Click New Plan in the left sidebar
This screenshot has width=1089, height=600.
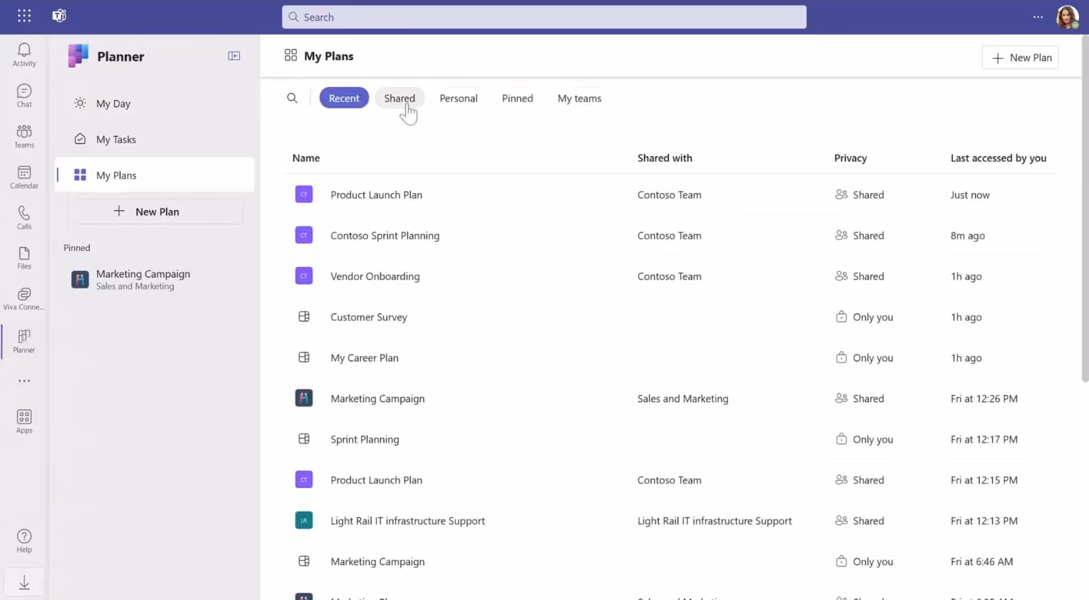pos(155,211)
